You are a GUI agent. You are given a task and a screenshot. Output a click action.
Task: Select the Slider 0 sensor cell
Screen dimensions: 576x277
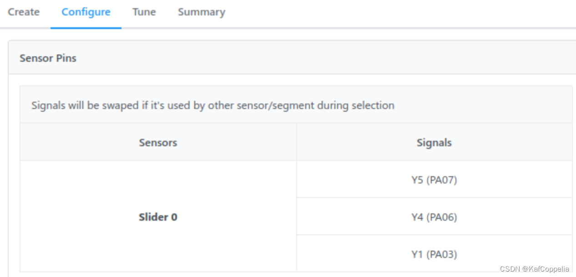pyautogui.click(x=158, y=217)
